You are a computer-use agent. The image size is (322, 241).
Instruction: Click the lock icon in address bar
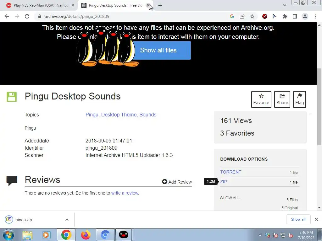point(40,16)
